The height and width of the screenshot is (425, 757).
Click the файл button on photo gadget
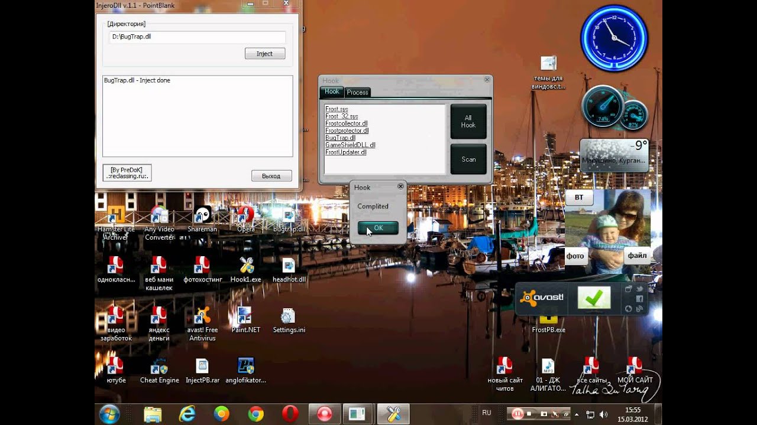637,256
